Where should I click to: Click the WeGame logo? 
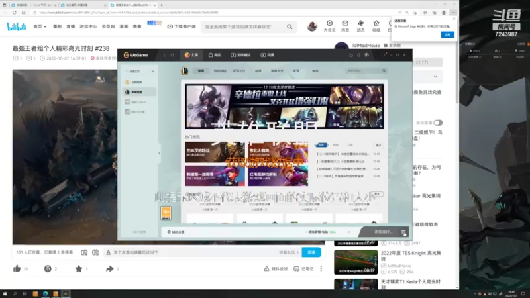tap(136, 55)
